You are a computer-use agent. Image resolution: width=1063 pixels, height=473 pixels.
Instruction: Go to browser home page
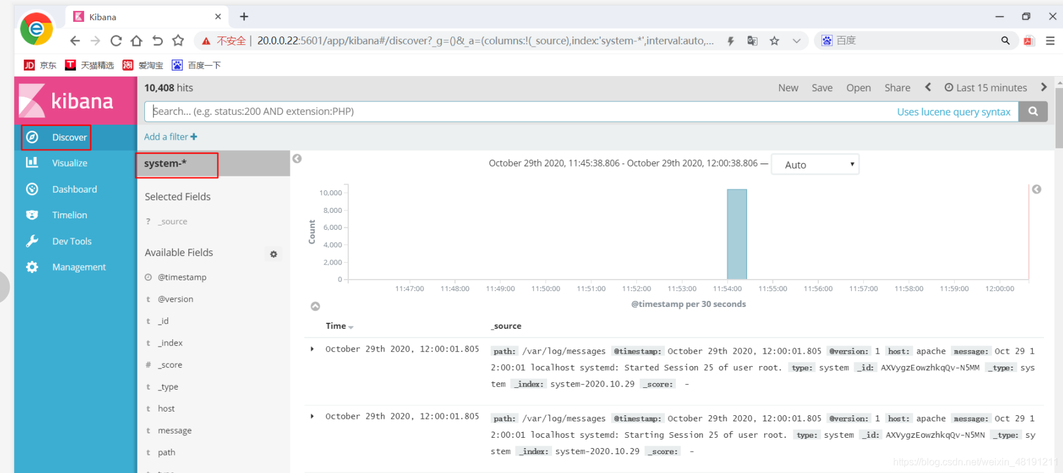136,41
